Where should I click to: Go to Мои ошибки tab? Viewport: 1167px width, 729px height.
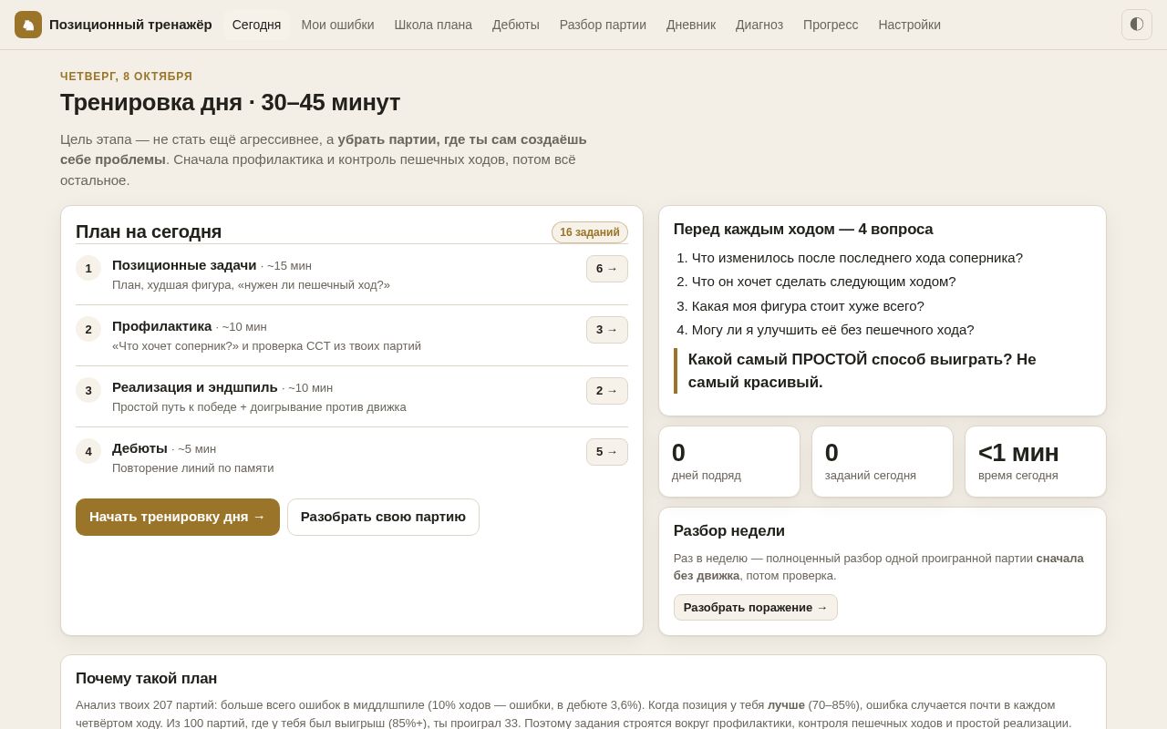(337, 25)
